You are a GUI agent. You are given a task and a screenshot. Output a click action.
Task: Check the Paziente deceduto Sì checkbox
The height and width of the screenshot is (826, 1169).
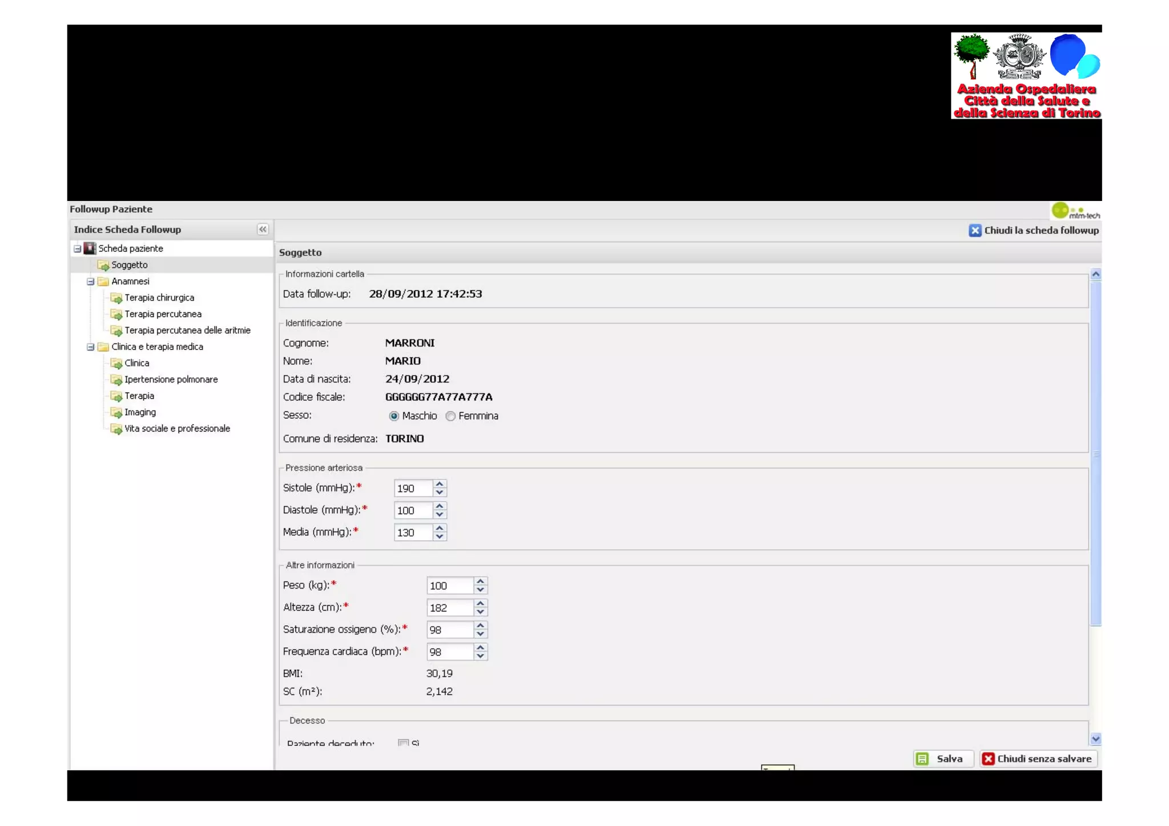pos(404,743)
